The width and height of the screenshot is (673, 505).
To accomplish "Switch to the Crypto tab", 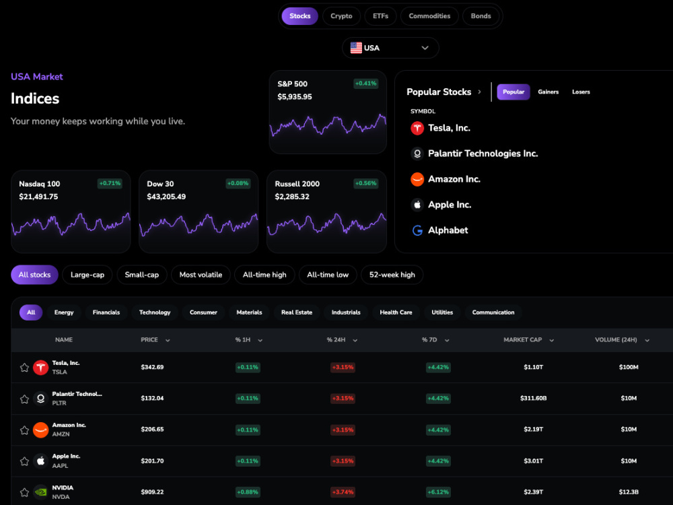I will [341, 16].
